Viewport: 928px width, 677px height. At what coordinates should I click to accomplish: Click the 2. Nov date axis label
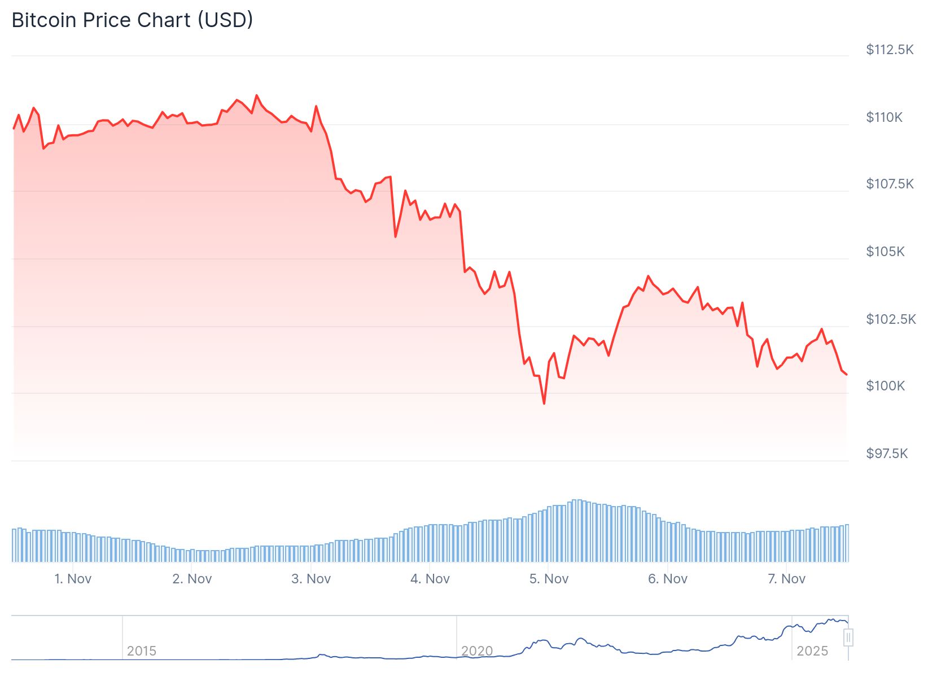point(192,579)
